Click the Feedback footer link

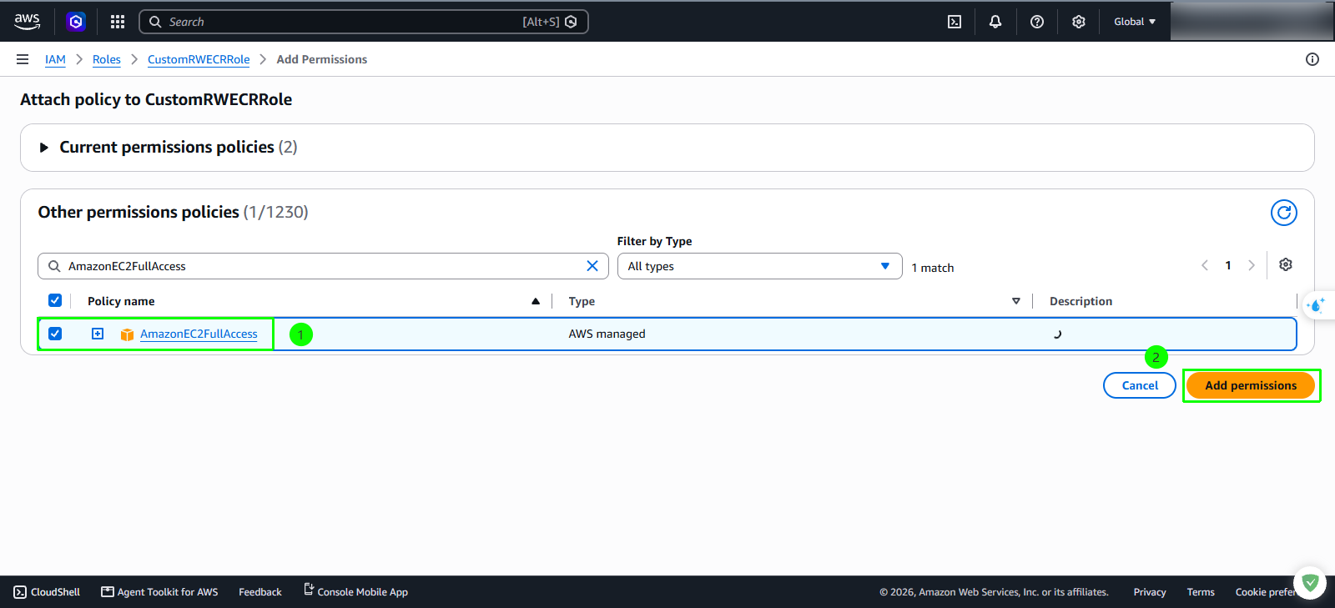pos(260,592)
